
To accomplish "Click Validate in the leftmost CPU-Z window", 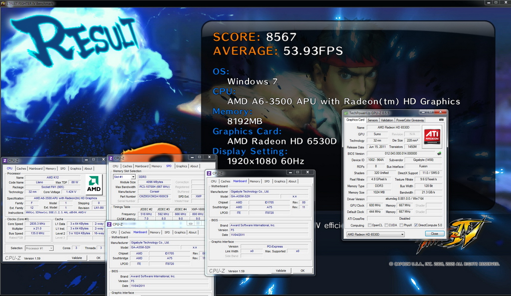I will click(77, 258).
